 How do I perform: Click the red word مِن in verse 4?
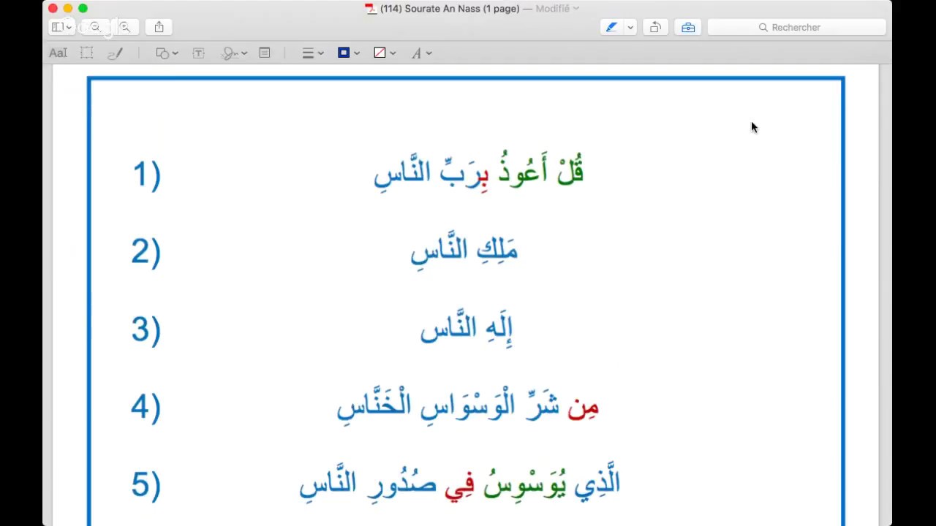click(584, 407)
